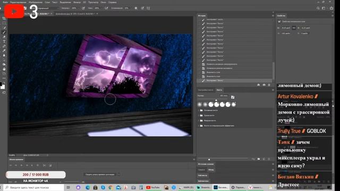Open the "Изображение" menu

click(36, 2)
